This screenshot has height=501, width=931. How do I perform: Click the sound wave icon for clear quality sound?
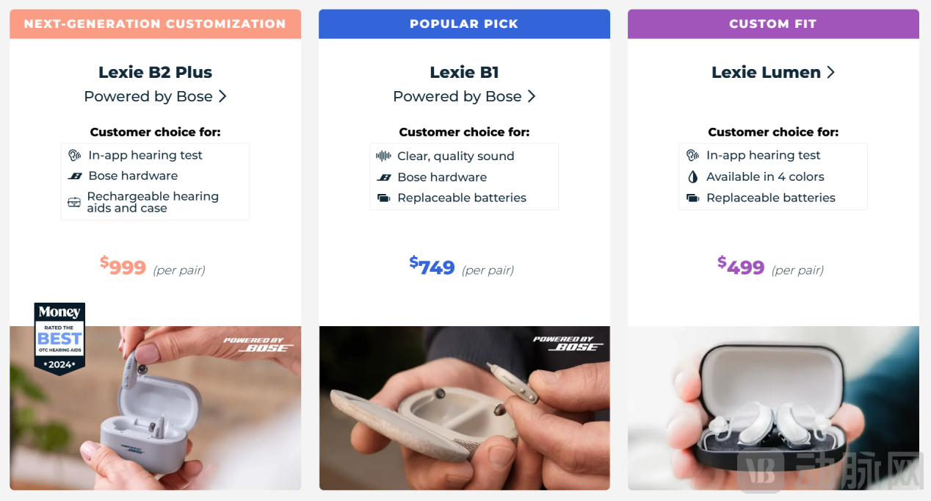point(383,156)
